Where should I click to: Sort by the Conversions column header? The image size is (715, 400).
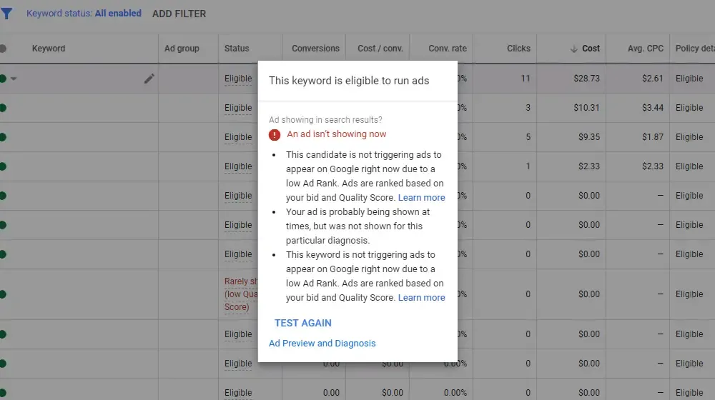pos(315,49)
